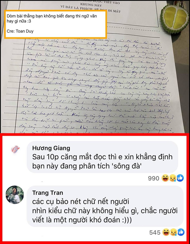The height and width of the screenshot is (244, 190).
Task: Click the sad reaction beside 545 count
Action: pos(174,232)
